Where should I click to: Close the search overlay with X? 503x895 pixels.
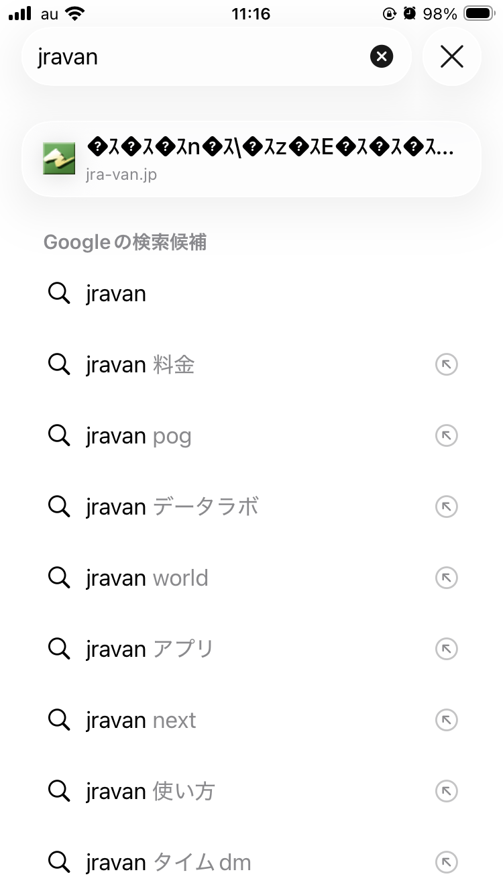click(451, 56)
